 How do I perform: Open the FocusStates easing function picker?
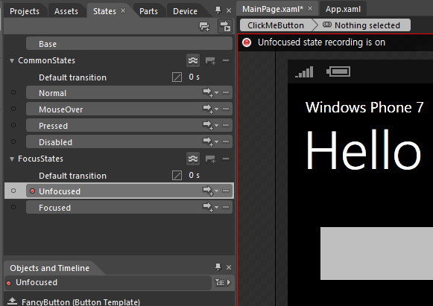(x=177, y=175)
